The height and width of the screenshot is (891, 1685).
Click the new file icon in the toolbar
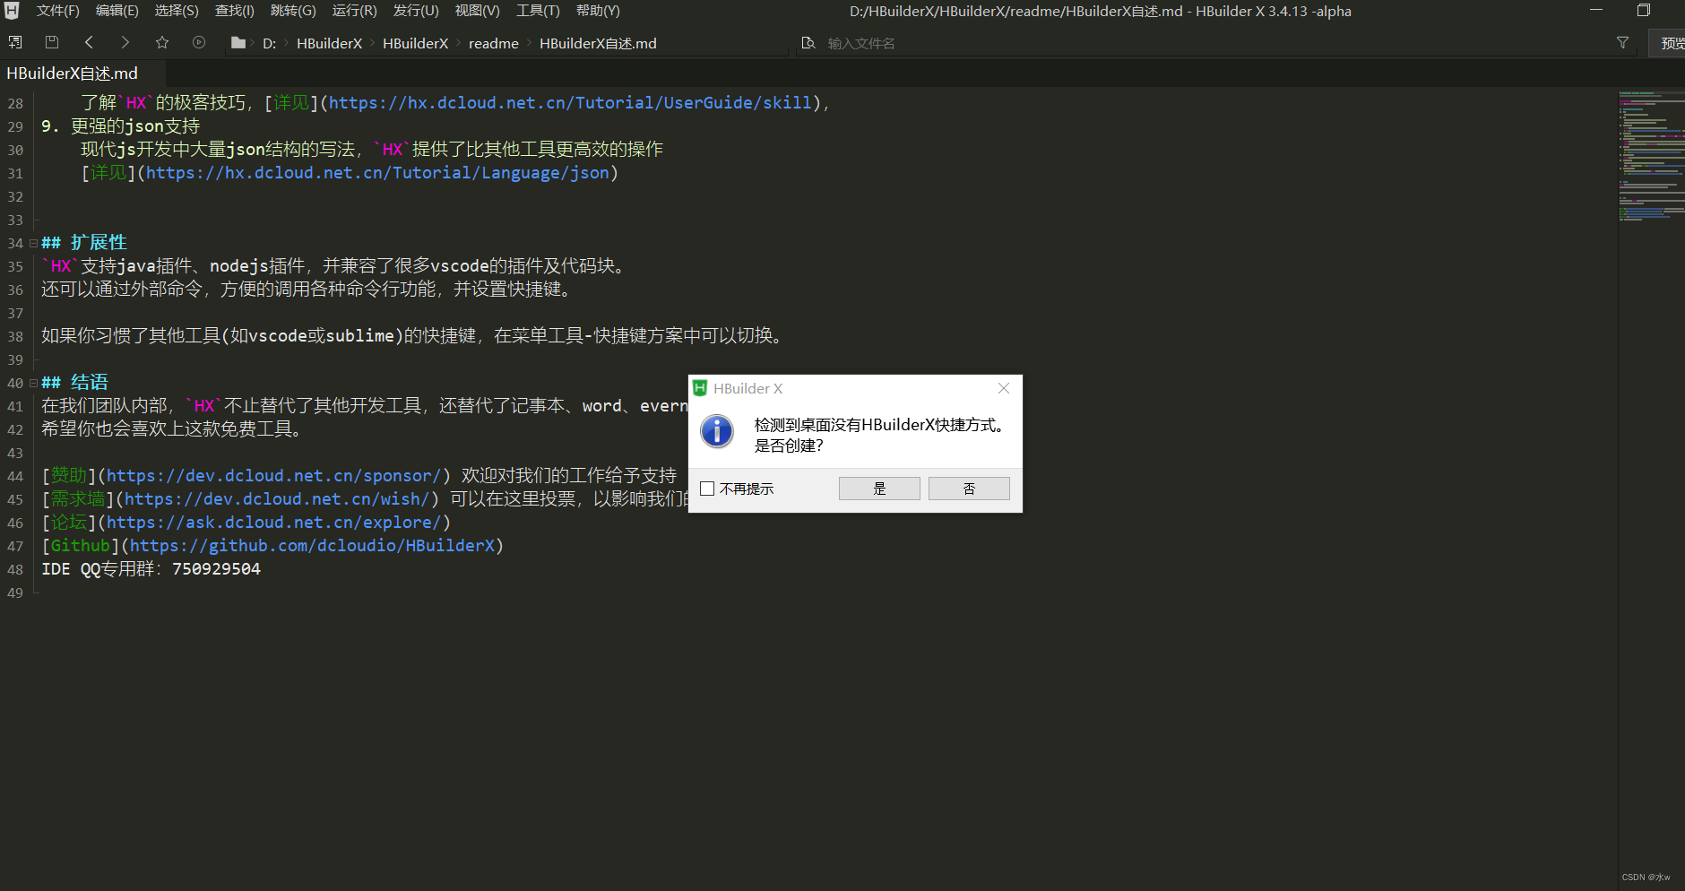[x=14, y=41]
